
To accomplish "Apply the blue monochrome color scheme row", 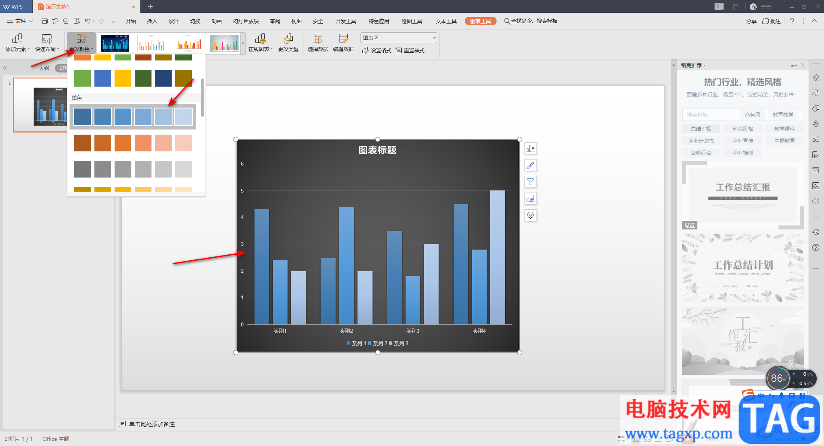I will [133, 117].
